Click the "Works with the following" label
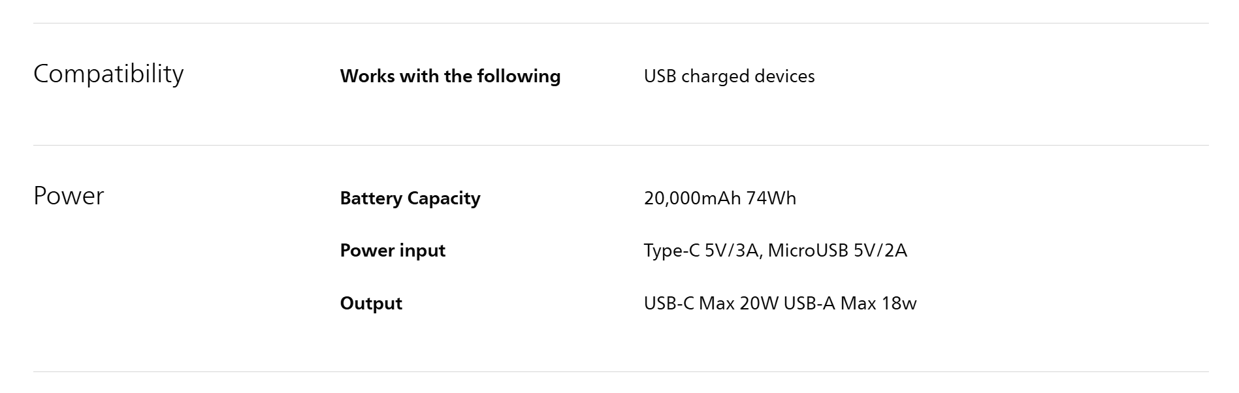1239x393 pixels. [x=450, y=76]
